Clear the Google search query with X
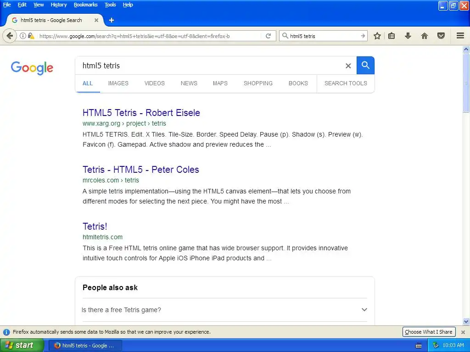The image size is (470, 352). coord(348,66)
